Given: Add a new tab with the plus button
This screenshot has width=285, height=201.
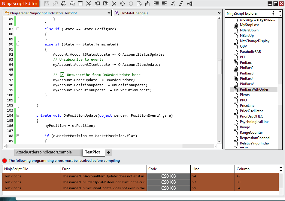Looking at the screenshot, I should click(108, 153).
